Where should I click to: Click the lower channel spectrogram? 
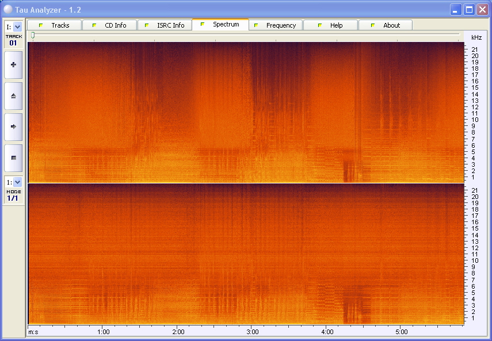pyautogui.click(x=246, y=254)
